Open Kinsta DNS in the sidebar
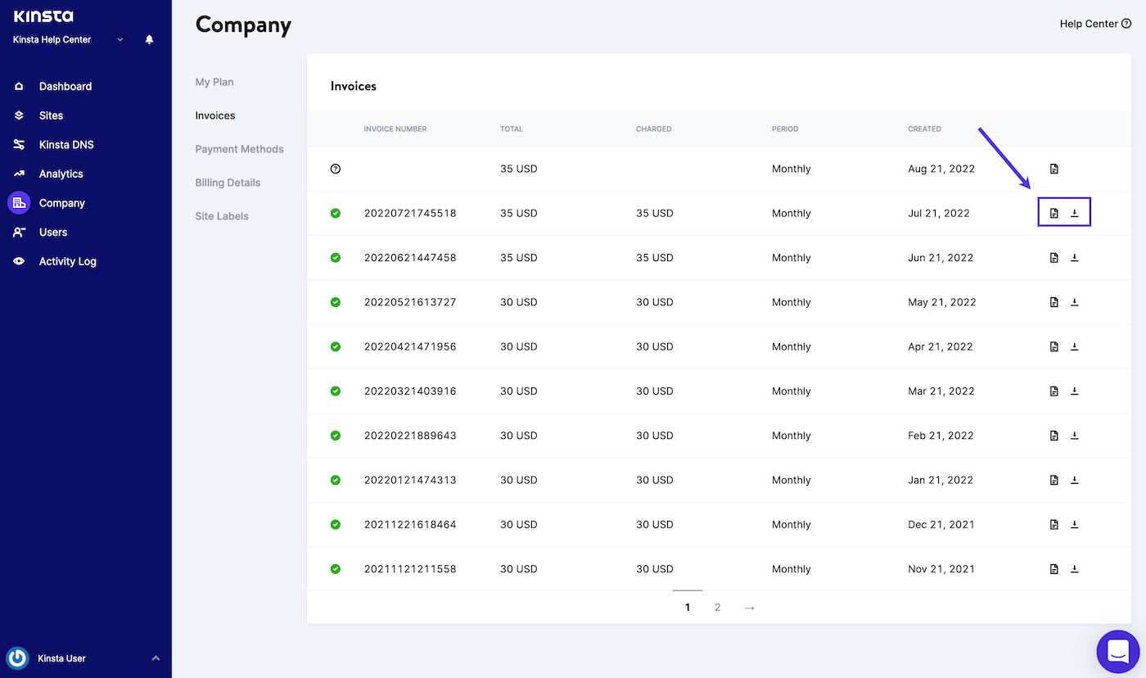Image resolution: width=1146 pixels, height=678 pixels. pos(66,145)
